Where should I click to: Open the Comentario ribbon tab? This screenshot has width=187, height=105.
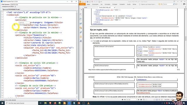95,4
